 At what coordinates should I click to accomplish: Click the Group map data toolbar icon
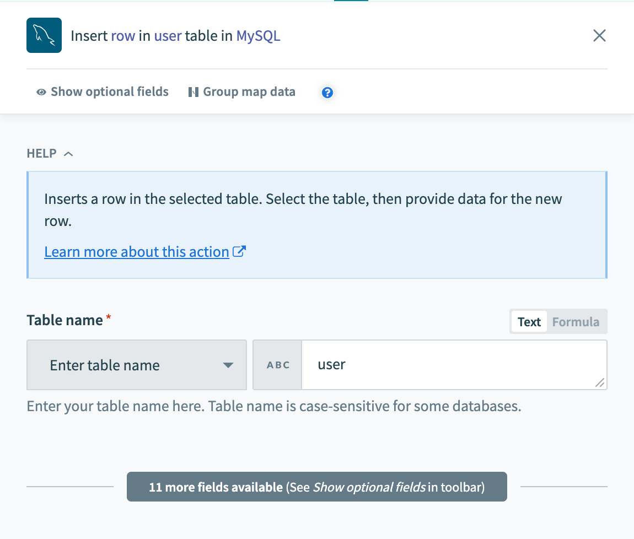(x=193, y=92)
